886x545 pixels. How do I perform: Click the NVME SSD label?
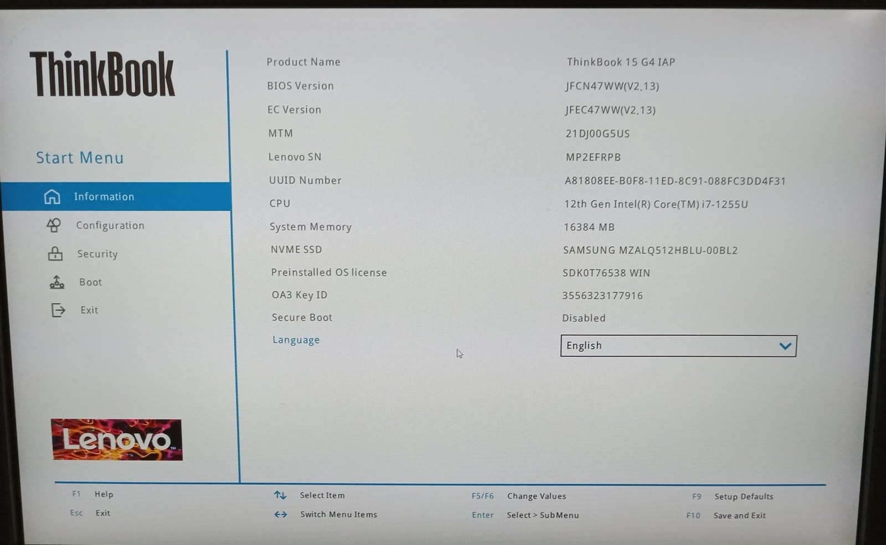(296, 250)
